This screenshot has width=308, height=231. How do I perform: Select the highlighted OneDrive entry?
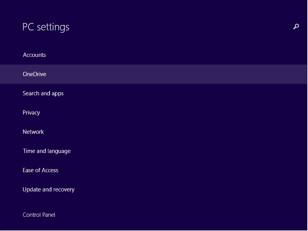pos(153,74)
